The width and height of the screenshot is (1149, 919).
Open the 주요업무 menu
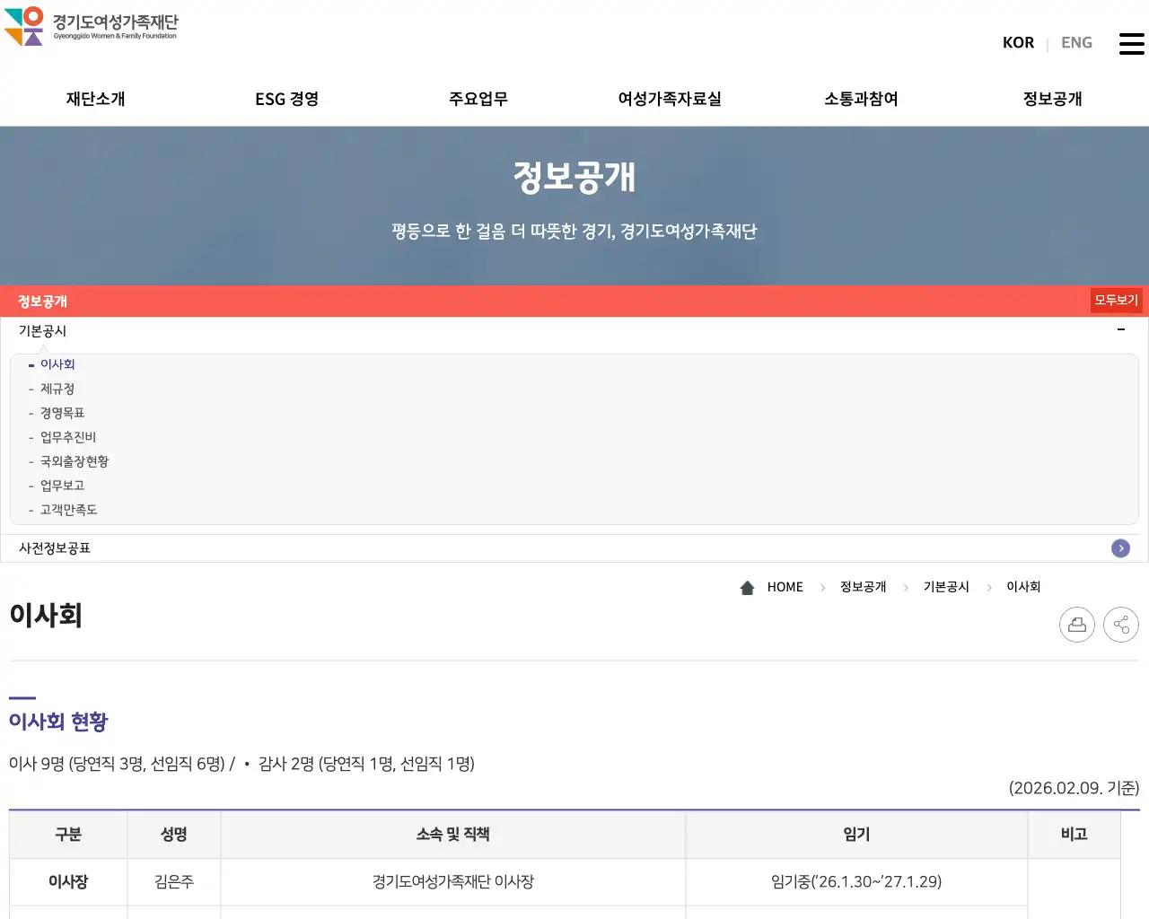(478, 99)
